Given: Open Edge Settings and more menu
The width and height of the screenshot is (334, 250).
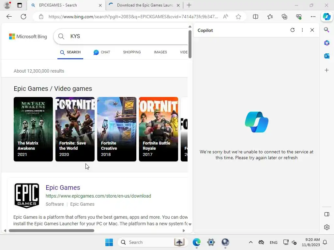Looking at the screenshot, I should [313, 17].
